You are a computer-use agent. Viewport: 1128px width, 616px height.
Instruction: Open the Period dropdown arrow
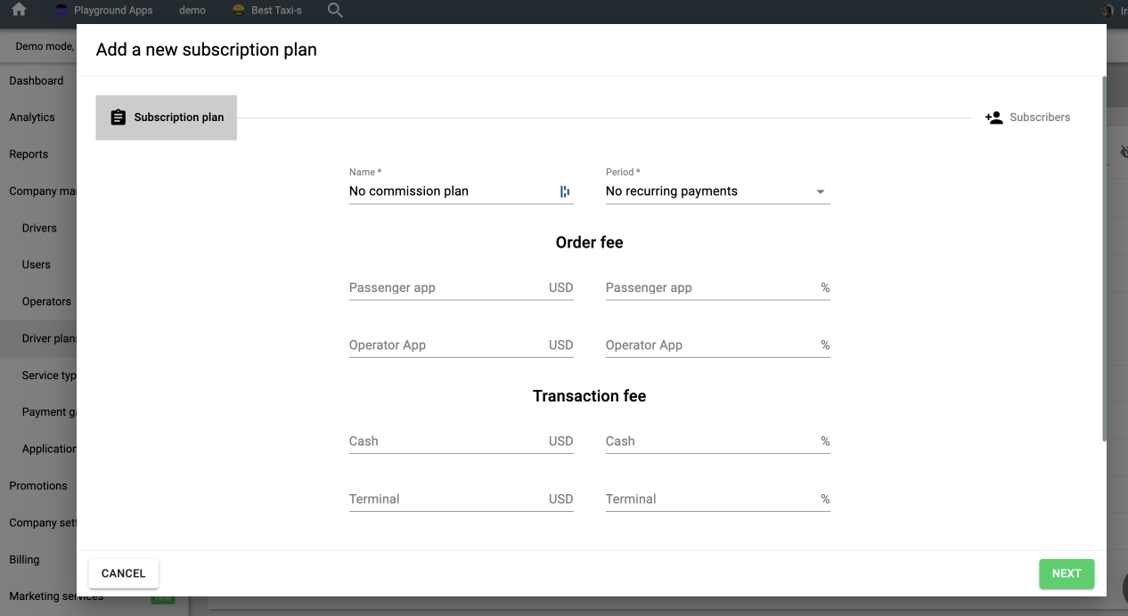click(x=821, y=191)
